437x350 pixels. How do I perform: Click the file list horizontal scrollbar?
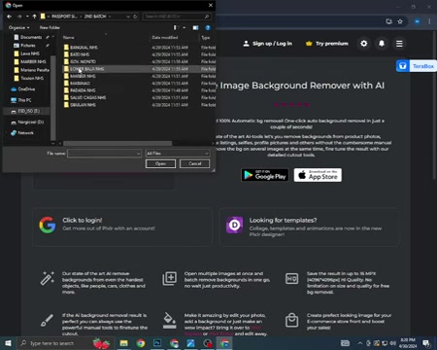[x=118, y=143]
